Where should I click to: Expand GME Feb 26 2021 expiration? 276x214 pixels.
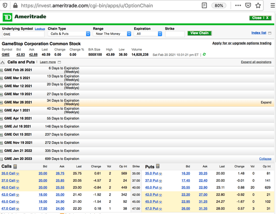pyautogui.click(x=1, y=70)
